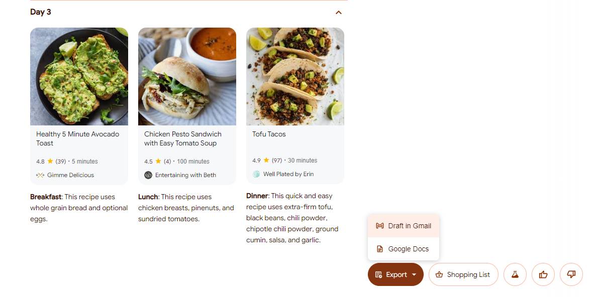This screenshot has height=297, width=596.
Task: Choose Google Docs export option
Action: [408, 249]
